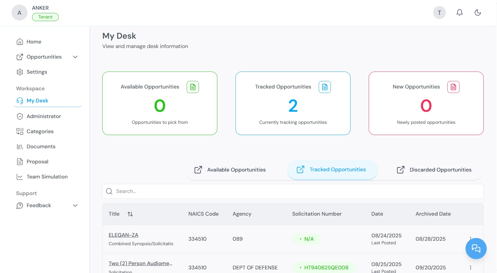Open Documents in sidebar
The image size is (497, 273).
[x=41, y=146]
